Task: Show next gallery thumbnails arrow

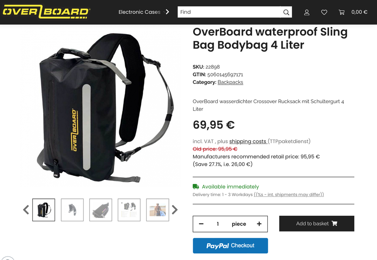Action: click(175, 209)
